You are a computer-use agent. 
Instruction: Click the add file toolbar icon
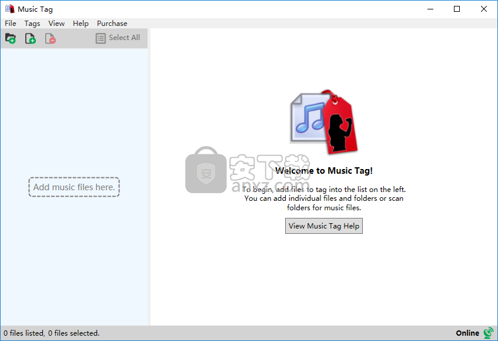31,38
